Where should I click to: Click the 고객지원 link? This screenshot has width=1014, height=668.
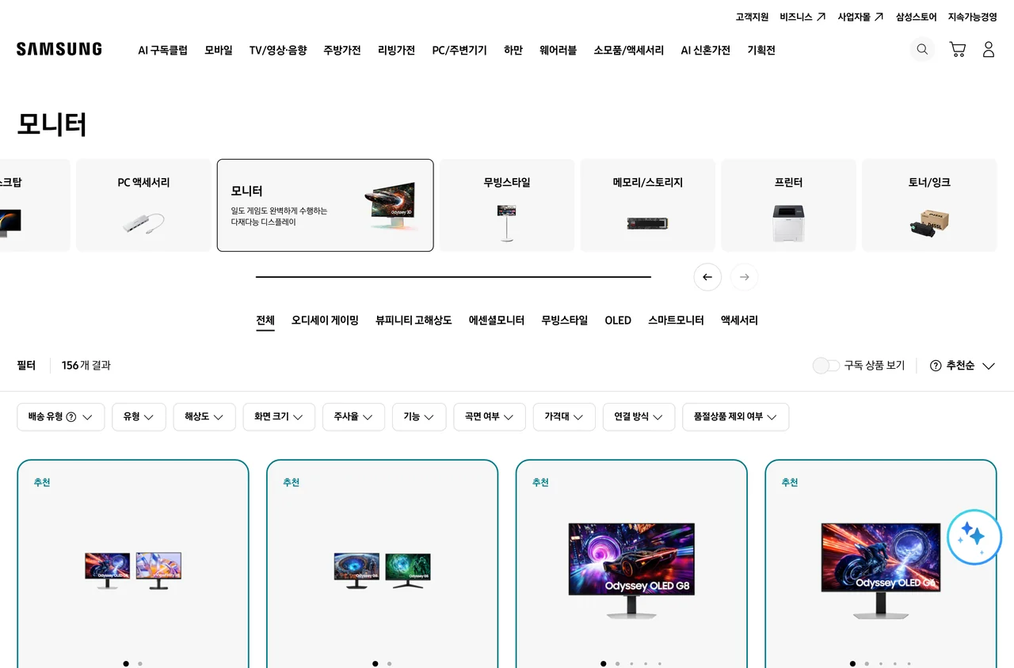click(752, 17)
